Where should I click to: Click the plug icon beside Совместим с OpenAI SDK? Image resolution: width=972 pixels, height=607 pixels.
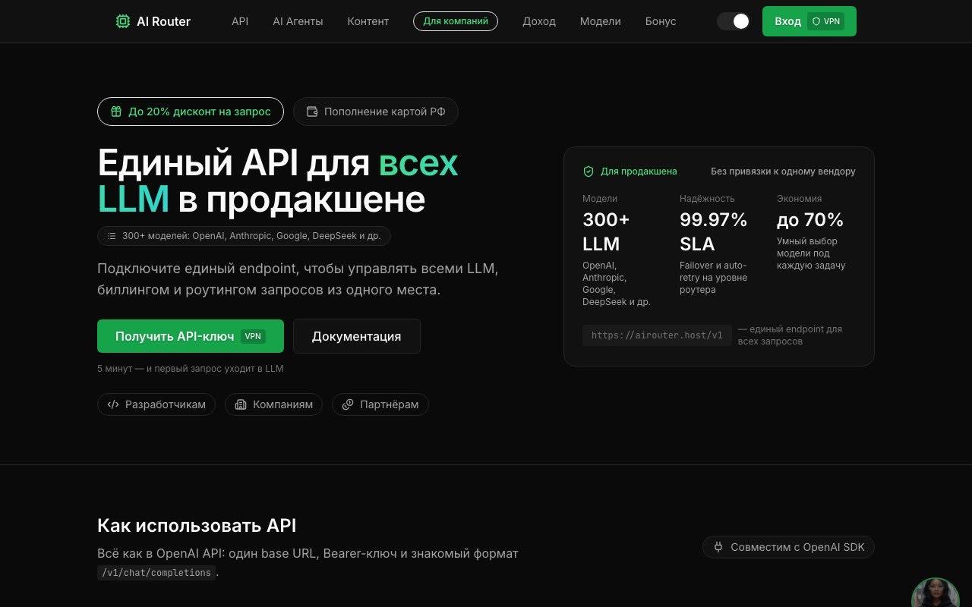[718, 547]
